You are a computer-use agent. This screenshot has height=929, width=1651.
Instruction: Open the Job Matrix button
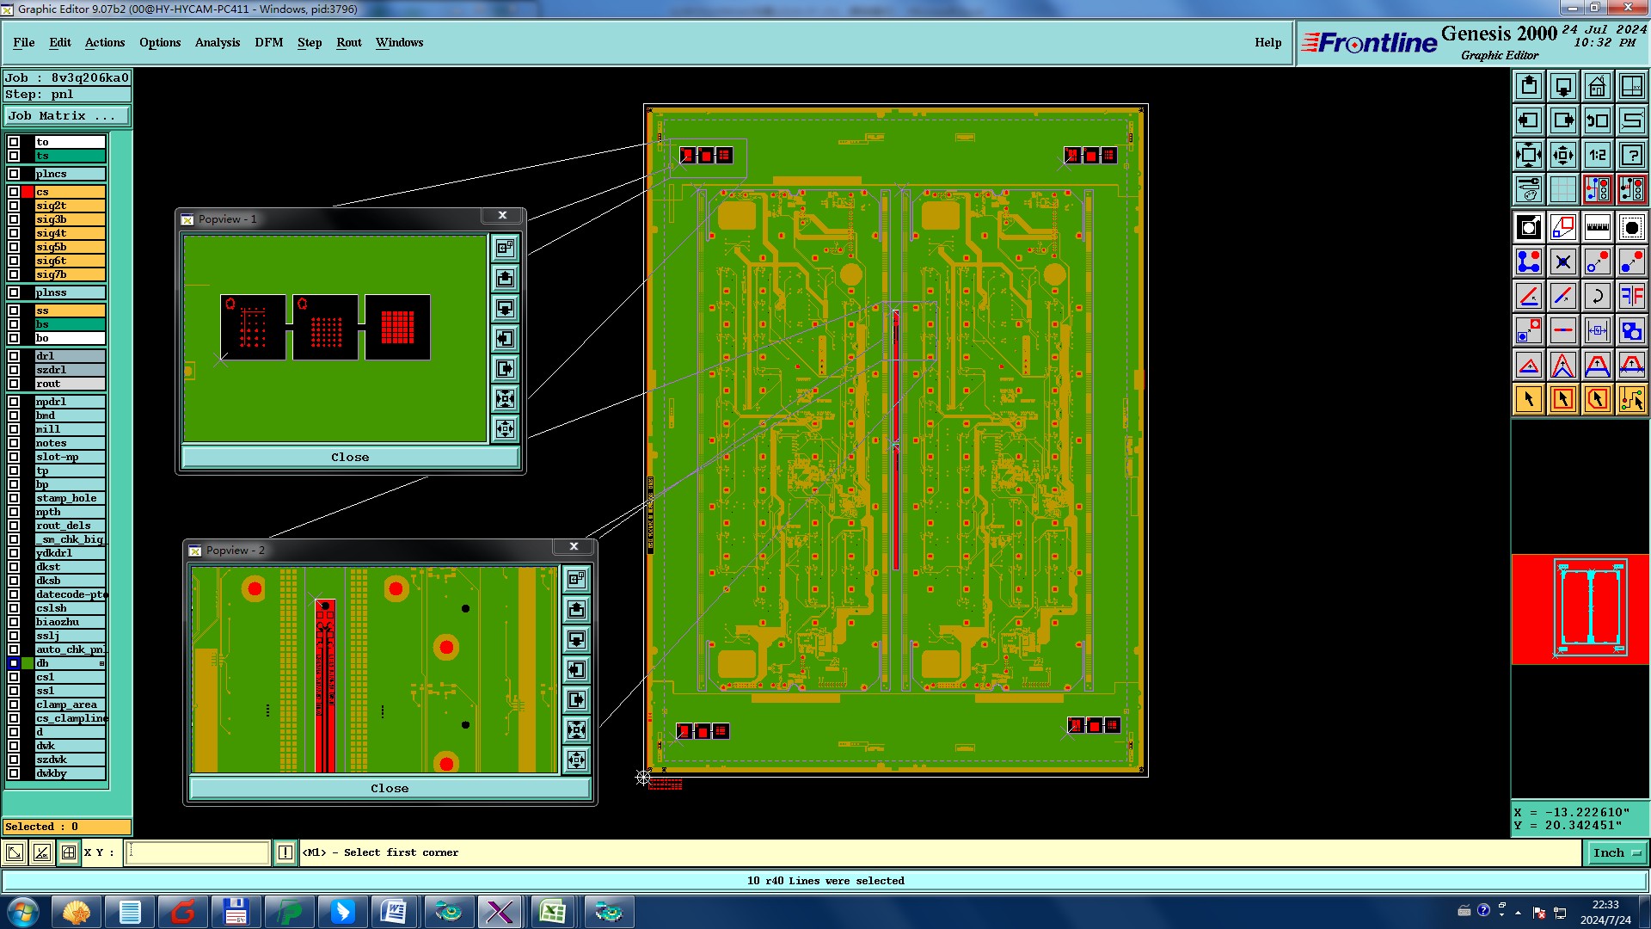pyautogui.click(x=67, y=115)
